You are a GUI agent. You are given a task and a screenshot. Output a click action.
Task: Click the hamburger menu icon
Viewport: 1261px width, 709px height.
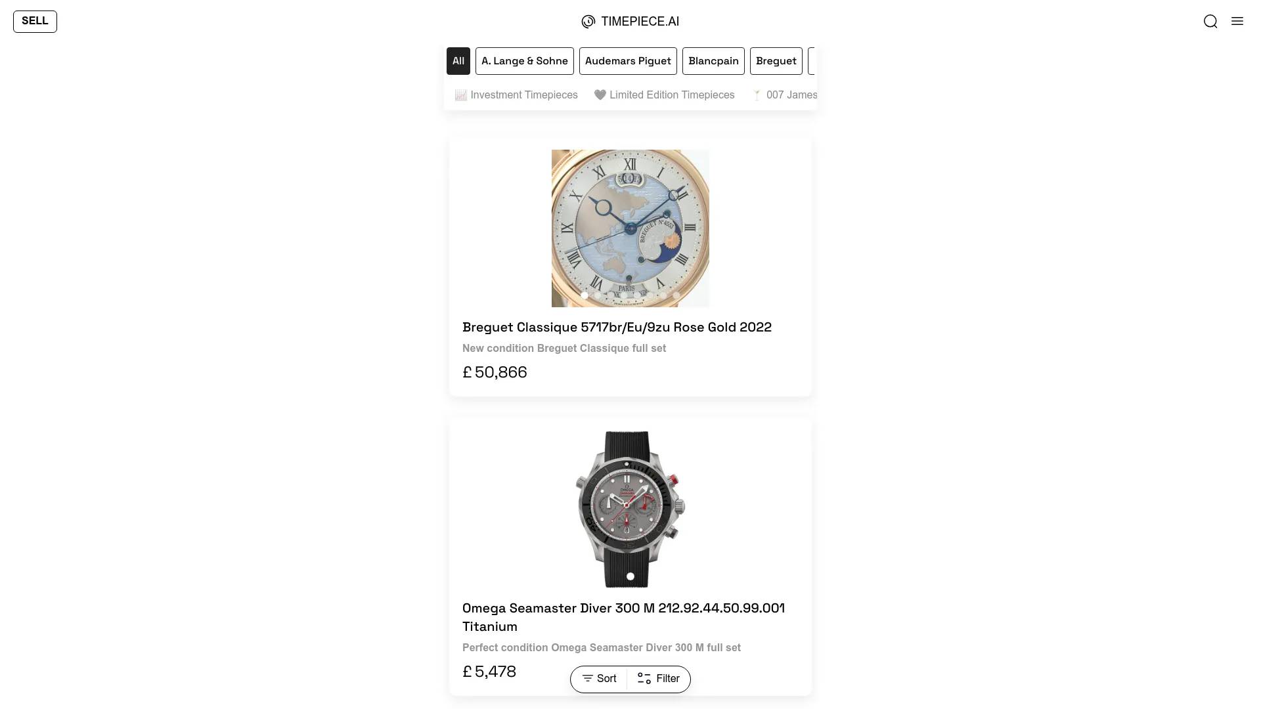1237,21
